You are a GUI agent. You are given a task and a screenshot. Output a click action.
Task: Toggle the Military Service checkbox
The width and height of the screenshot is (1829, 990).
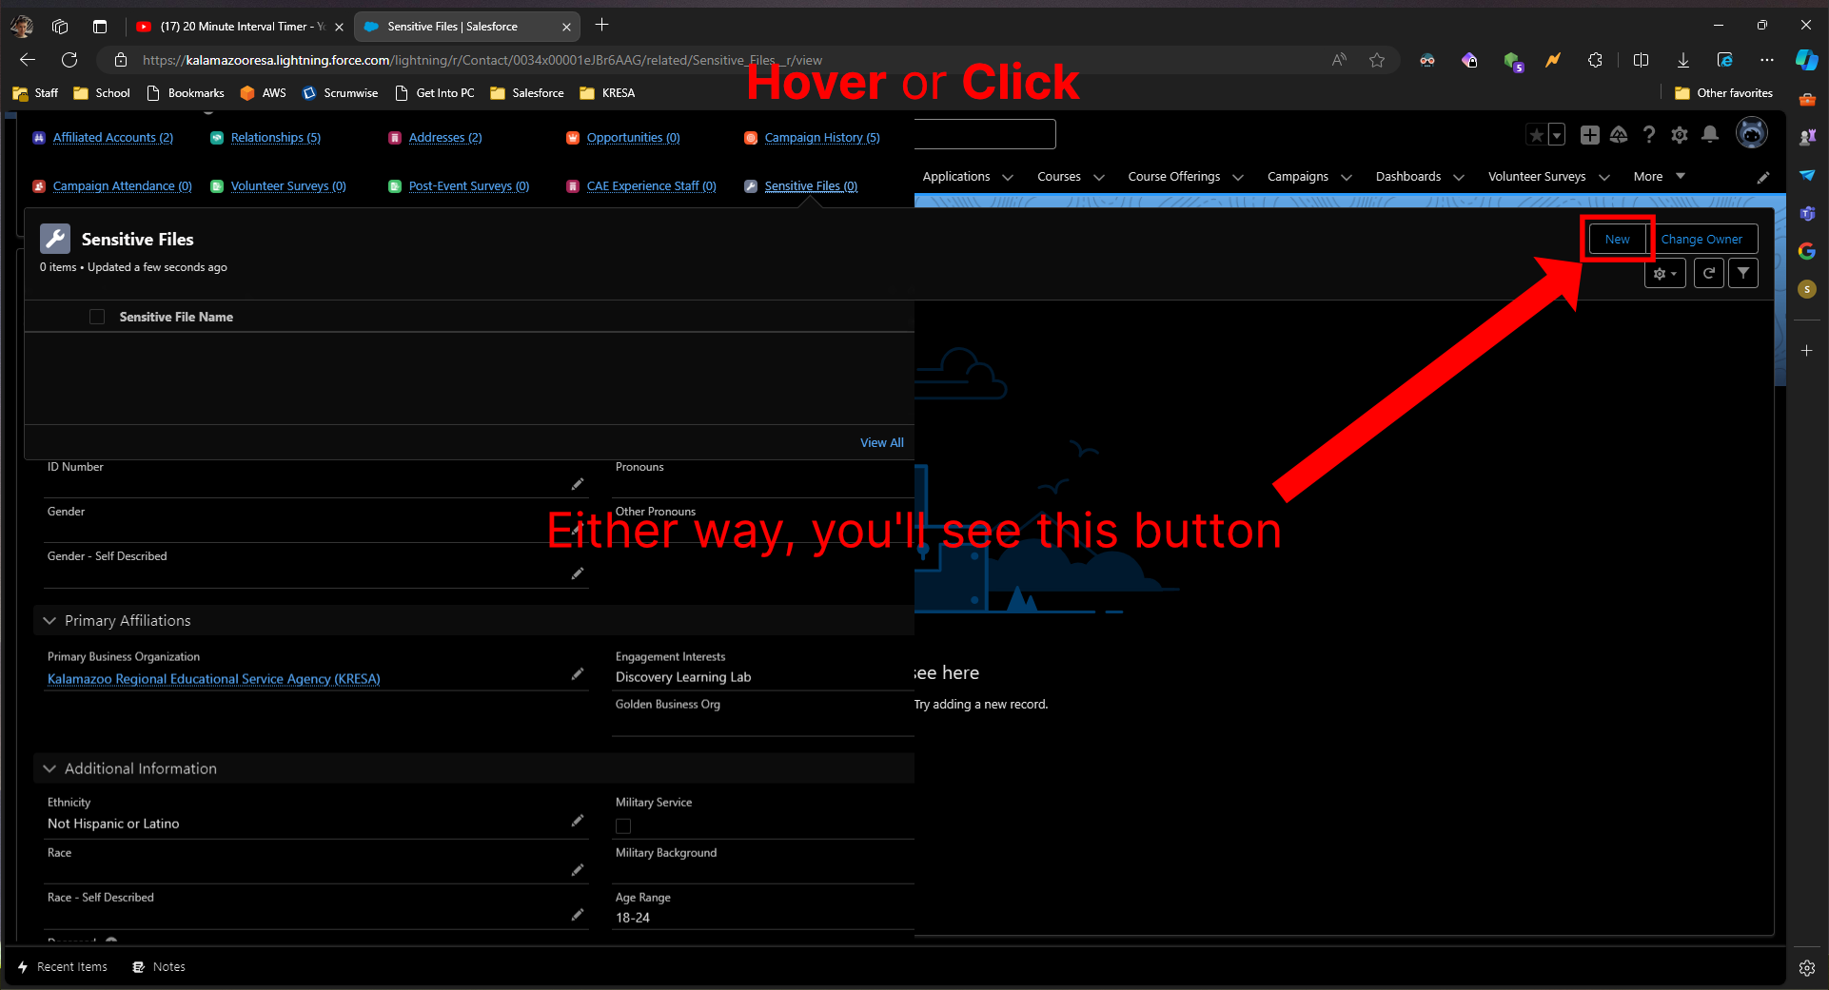tap(623, 825)
